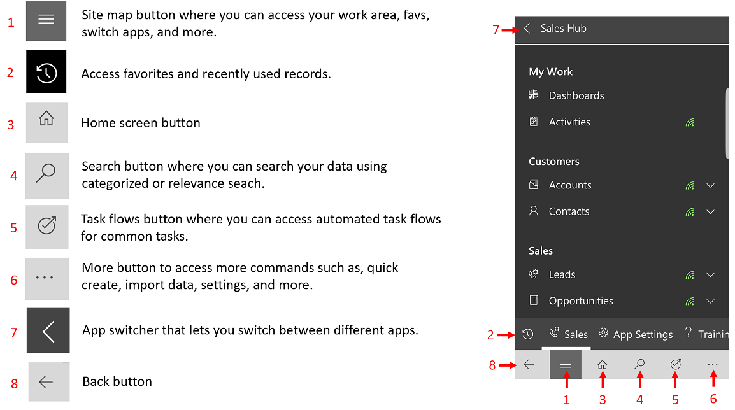
Task: Click the site map scrollbar on right edge
Action: (727, 124)
